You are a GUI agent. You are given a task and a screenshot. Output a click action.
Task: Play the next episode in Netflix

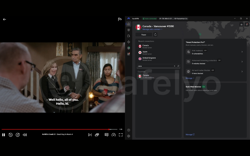90,135
